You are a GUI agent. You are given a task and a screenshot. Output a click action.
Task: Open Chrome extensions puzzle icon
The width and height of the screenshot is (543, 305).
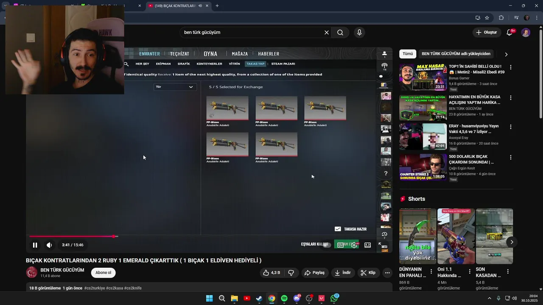point(501,18)
